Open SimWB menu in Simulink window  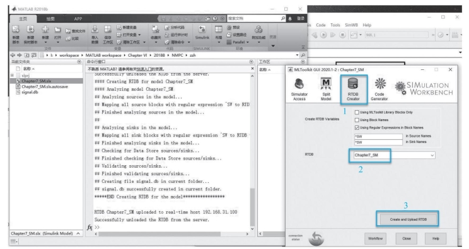pos(351,25)
